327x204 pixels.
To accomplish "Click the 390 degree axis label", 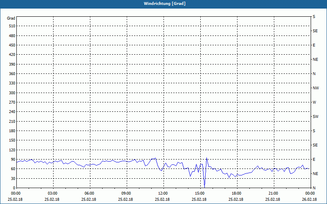I will pyautogui.click(x=12, y=64).
